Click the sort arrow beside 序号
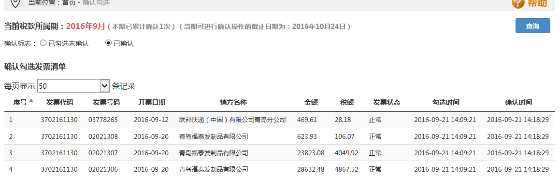 pos(31,100)
